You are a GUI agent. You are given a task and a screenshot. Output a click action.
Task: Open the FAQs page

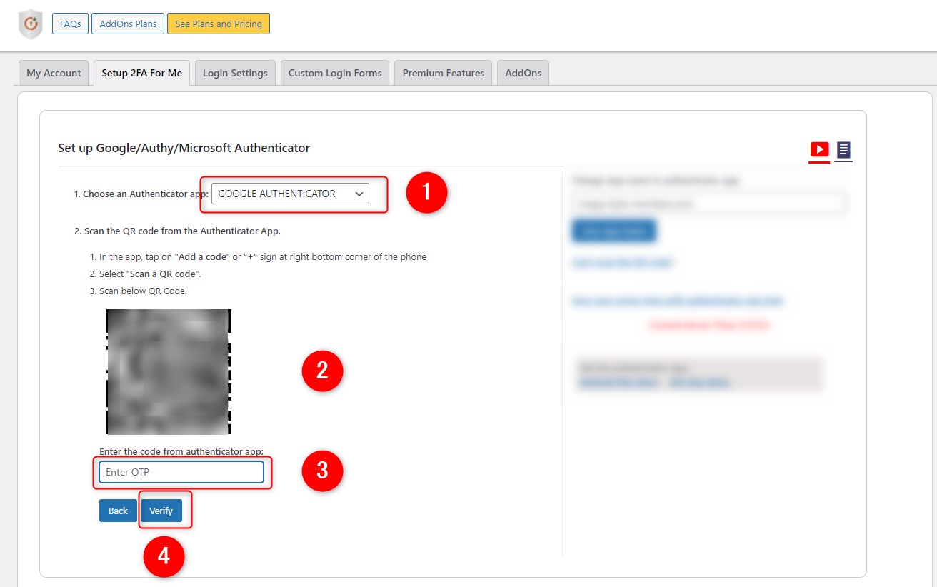tap(70, 24)
